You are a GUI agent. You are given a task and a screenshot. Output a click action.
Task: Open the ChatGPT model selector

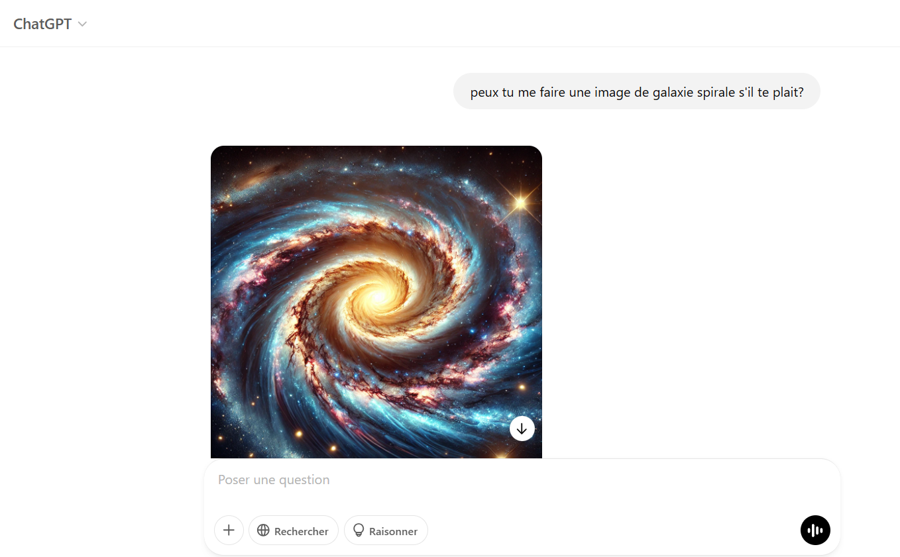point(50,24)
